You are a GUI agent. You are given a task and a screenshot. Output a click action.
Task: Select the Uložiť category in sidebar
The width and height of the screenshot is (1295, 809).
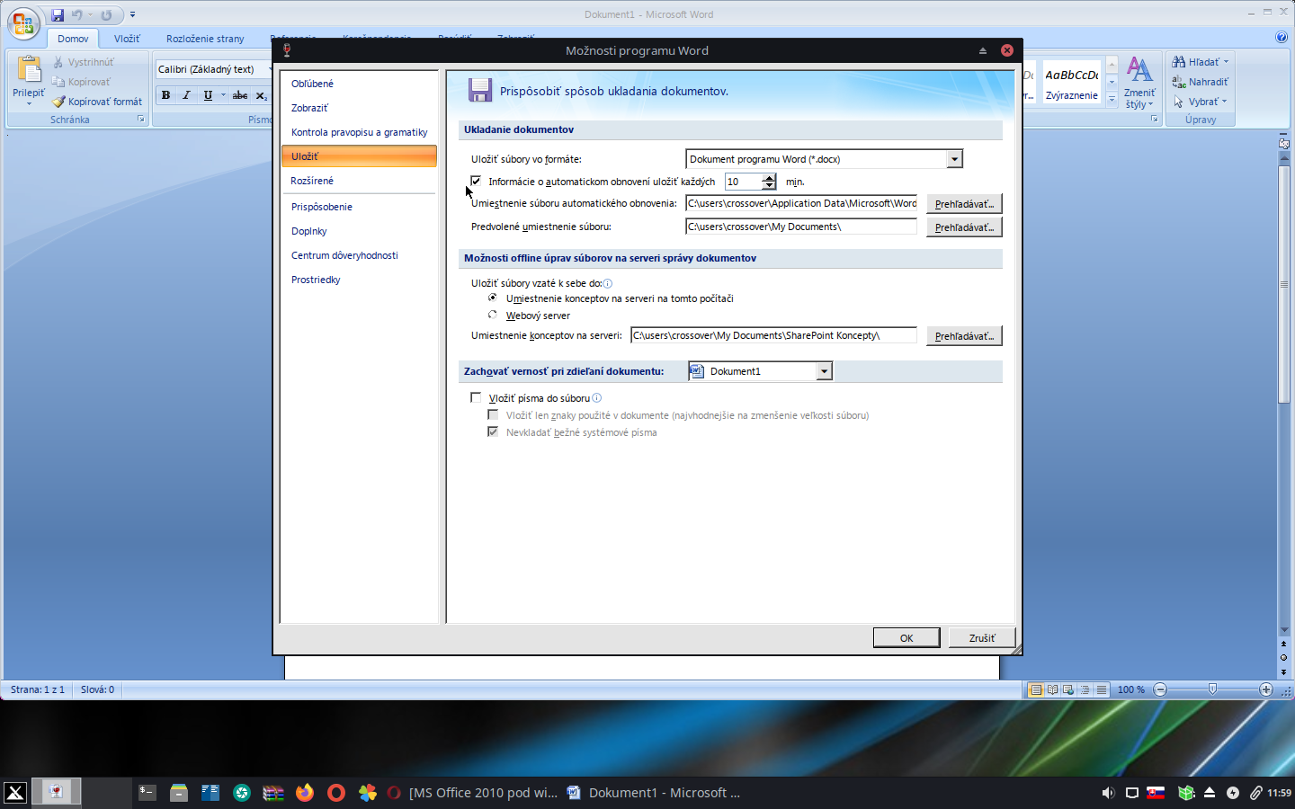[x=359, y=156]
